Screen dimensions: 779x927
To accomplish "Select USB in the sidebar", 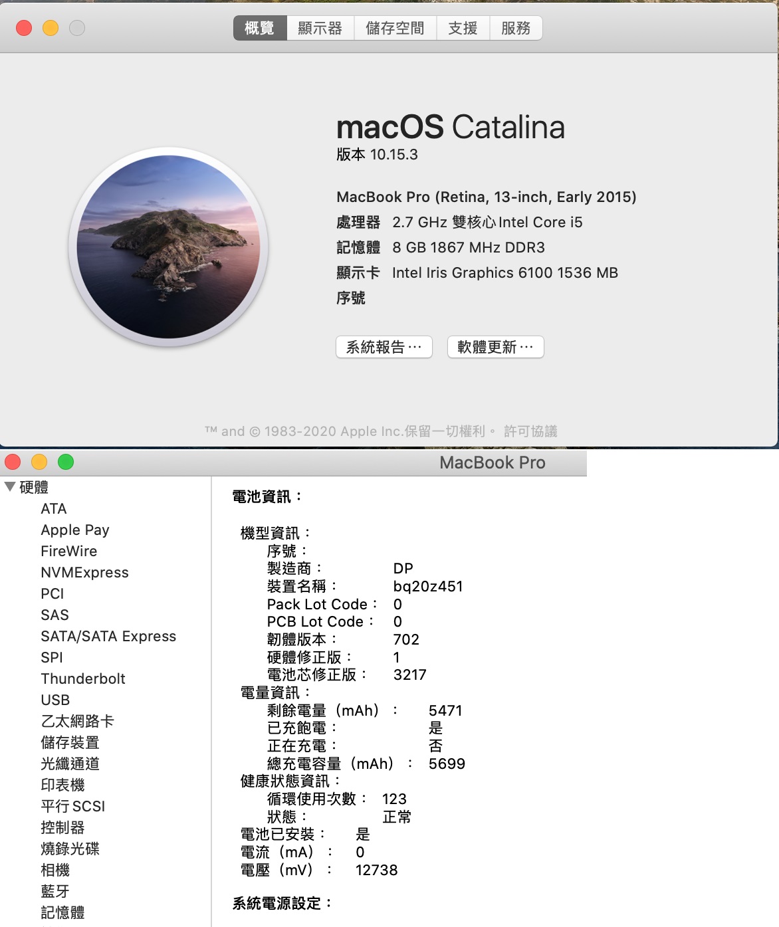I will pos(55,700).
